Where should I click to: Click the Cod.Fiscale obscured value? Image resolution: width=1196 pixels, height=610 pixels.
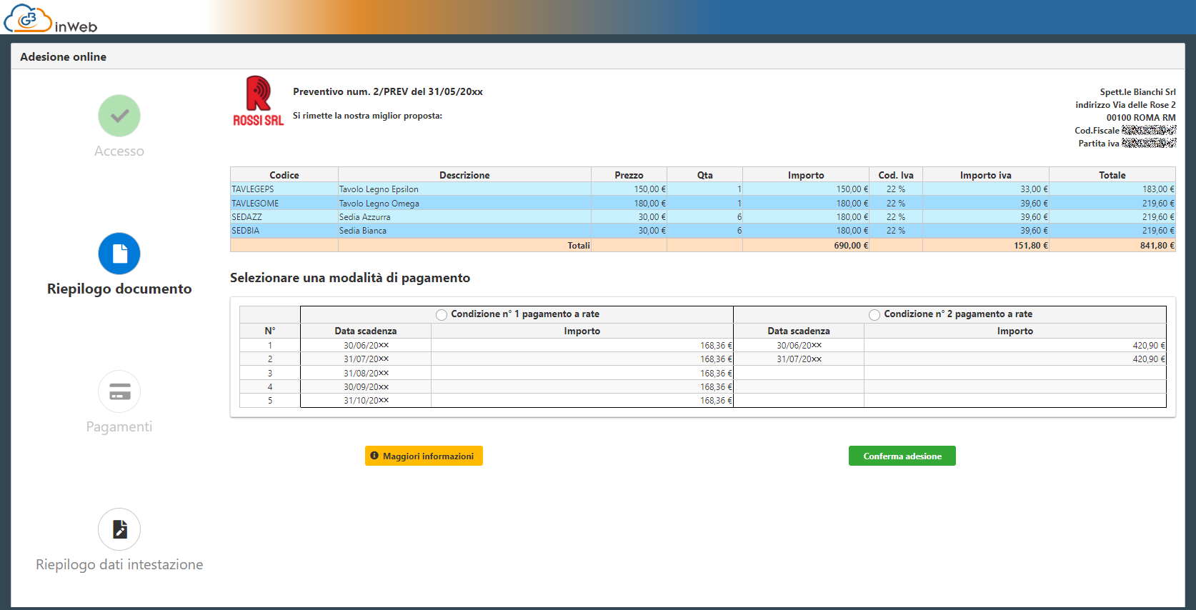(x=1149, y=131)
